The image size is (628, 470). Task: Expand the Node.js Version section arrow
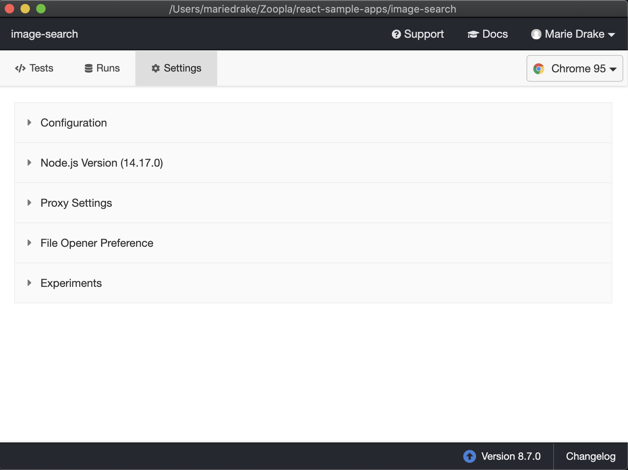29,163
